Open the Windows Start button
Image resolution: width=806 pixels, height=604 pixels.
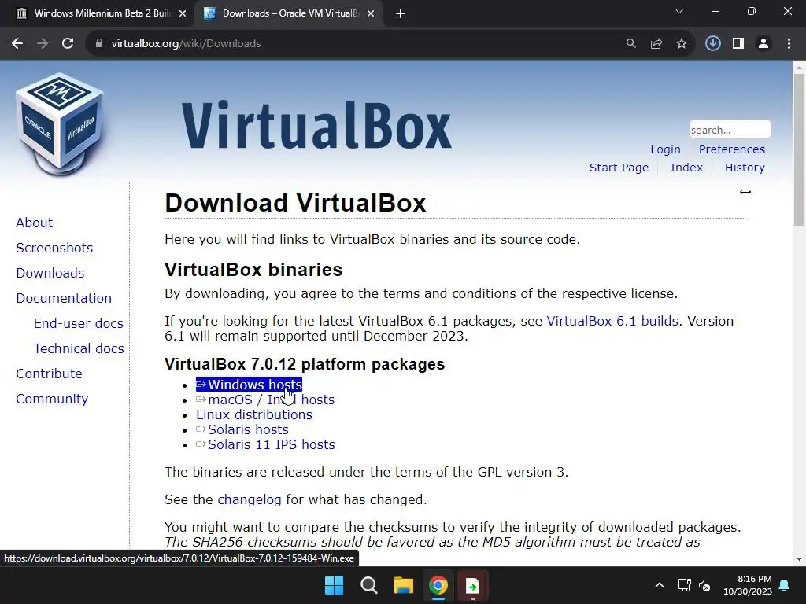(334, 585)
